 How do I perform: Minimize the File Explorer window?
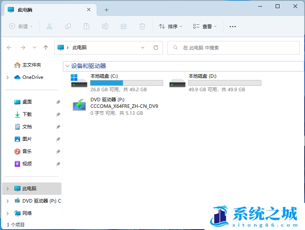click(x=260, y=7)
